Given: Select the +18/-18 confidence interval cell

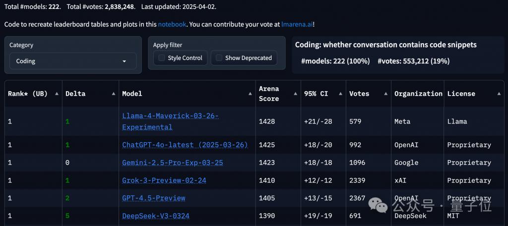Looking at the screenshot, I should tap(318, 163).
